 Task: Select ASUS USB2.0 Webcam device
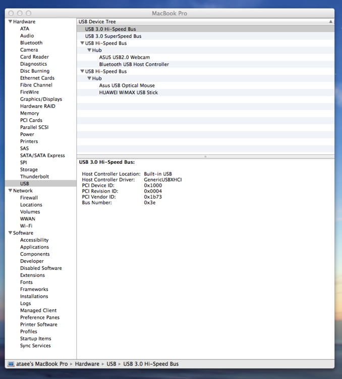click(124, 57)
